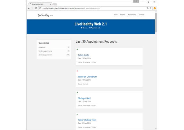Image resolution: width=184 pixels, height=130 pixels.
Task: Click the All patients count badge
Action: click(x=68, y=47)
